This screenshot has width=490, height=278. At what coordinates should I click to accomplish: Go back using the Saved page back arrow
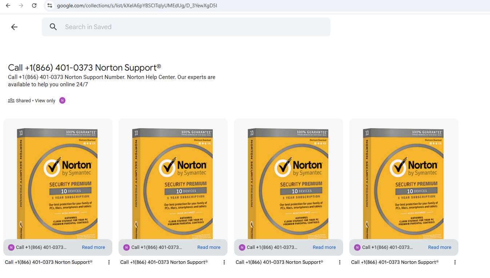pos(14,27)
